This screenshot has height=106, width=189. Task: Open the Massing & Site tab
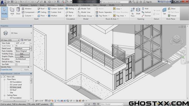(72, 5)
